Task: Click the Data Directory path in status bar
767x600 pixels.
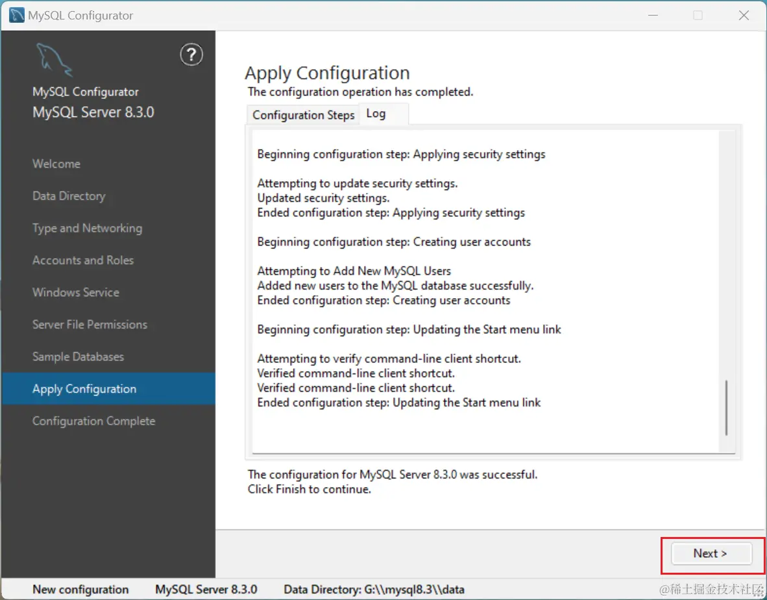Action: click(374, 590)
